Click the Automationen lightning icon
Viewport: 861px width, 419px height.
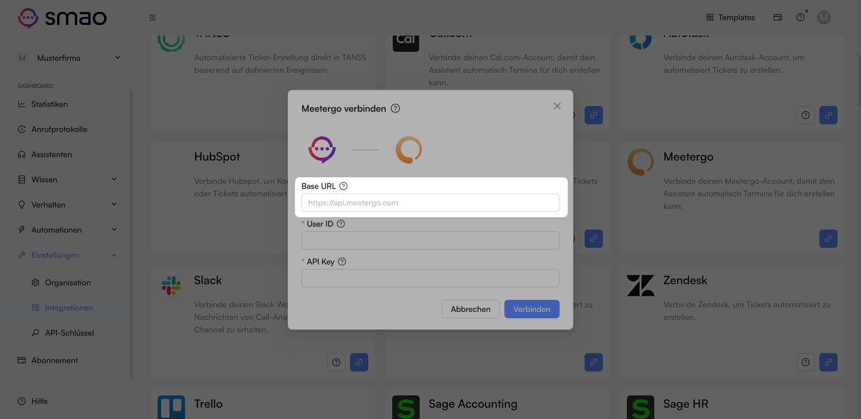coord(22,230)
